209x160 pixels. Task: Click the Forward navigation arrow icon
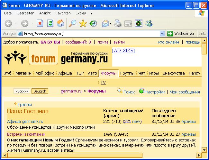[25, 23]
